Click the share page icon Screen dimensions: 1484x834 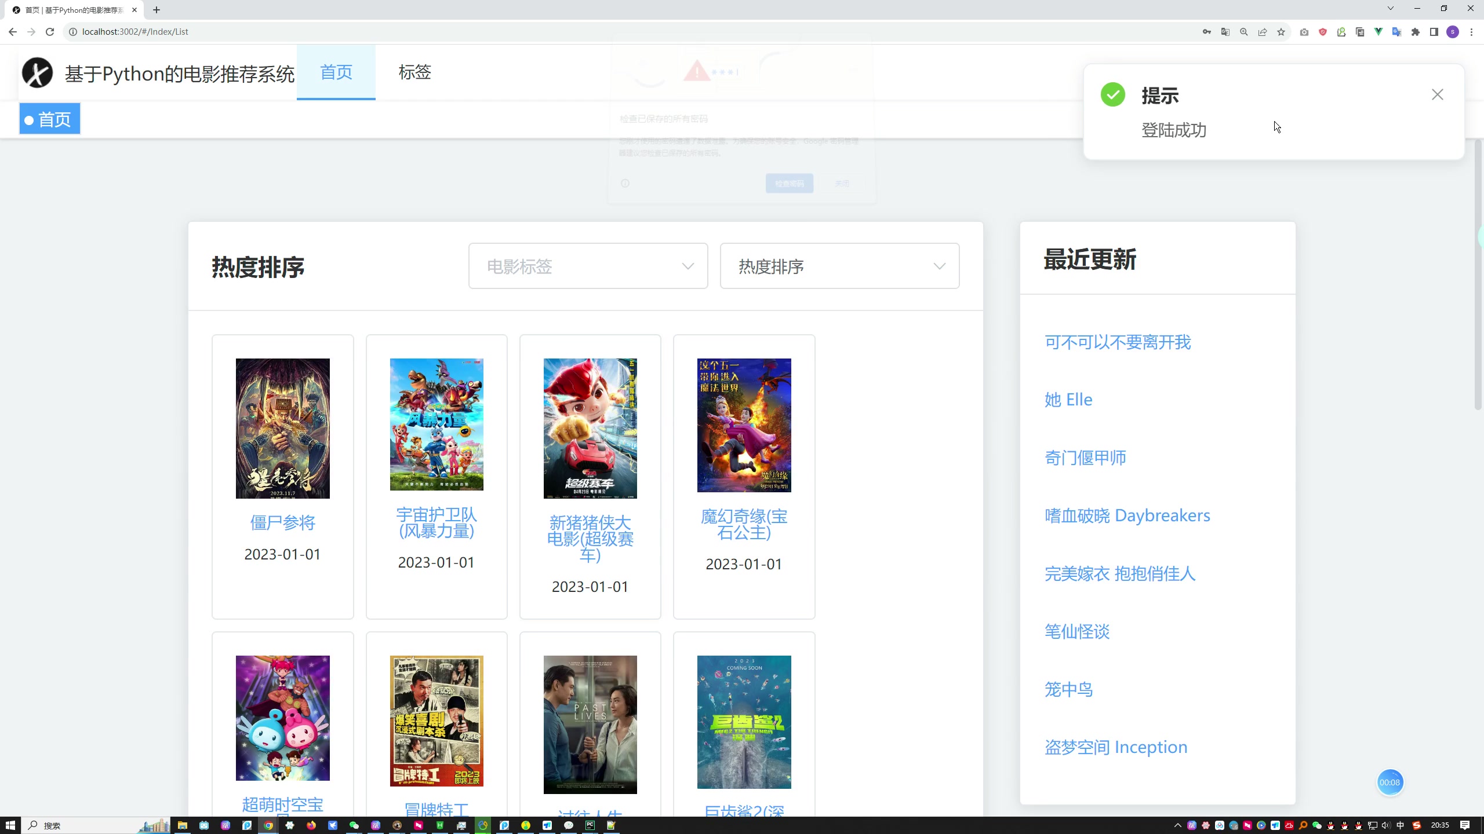click(x=1263, y=32)
